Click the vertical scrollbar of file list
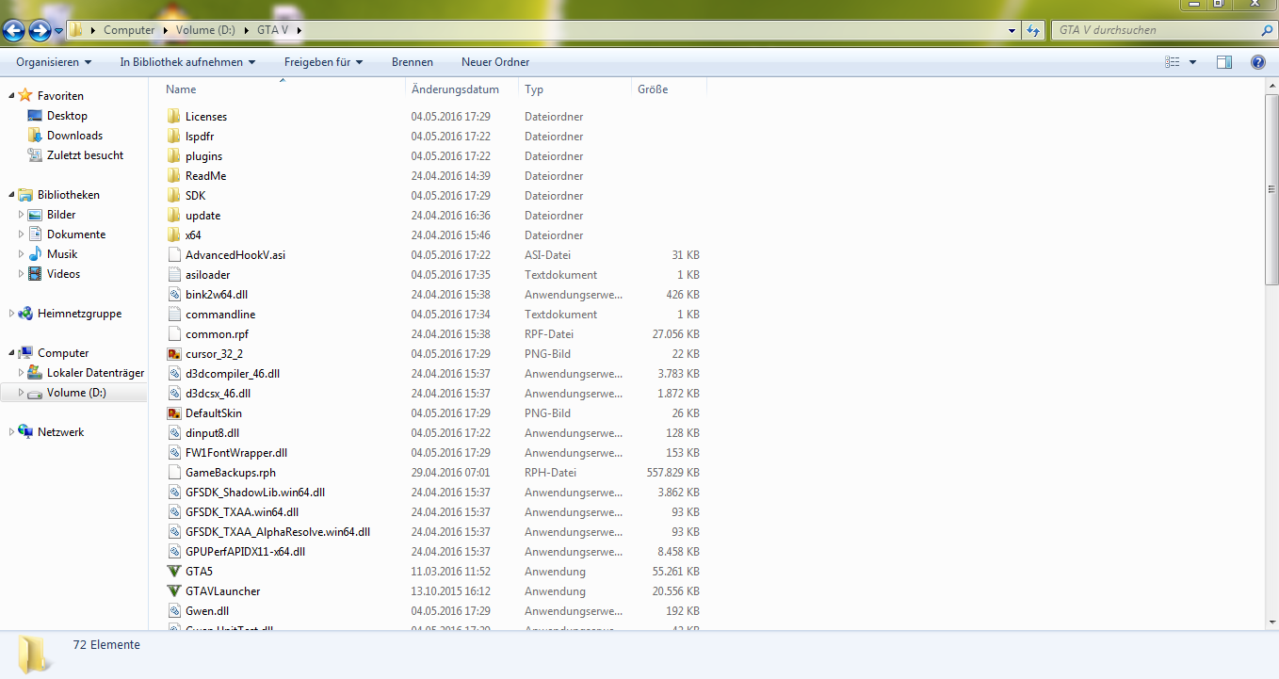The width and height of the screenshot is (1279, 679). [1271, 188]
